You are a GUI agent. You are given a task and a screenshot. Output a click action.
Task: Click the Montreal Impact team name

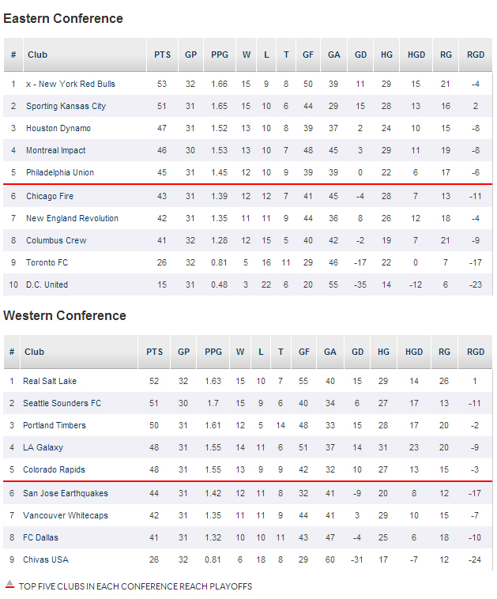(x=56, y=150)
